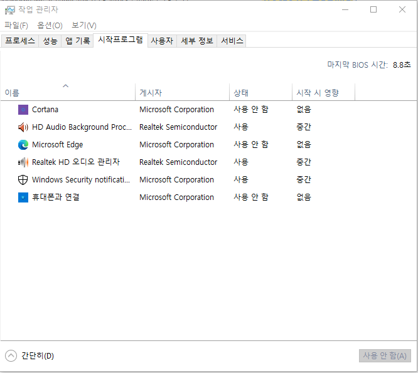Click Cortana's publisher Microsoft Corporation

click(x=176, y=110)
